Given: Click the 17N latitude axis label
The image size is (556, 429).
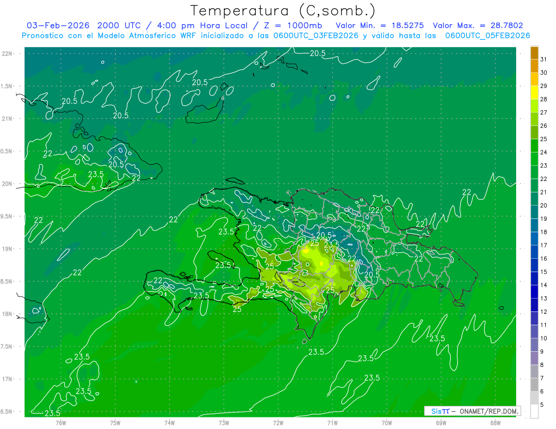Looking at the screenshot, I should pyautogui.click(x=7, y=379).
